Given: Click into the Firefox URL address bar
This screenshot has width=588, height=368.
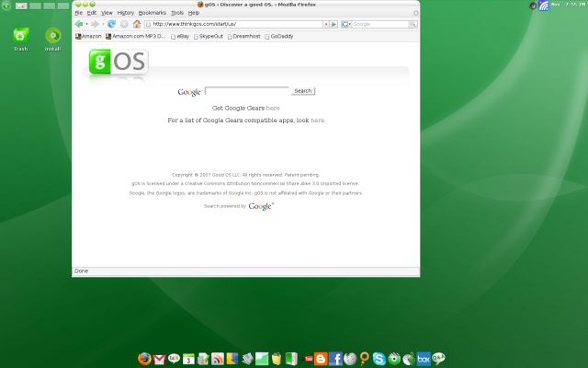Looking at the screenshot, I should point(233,24).
